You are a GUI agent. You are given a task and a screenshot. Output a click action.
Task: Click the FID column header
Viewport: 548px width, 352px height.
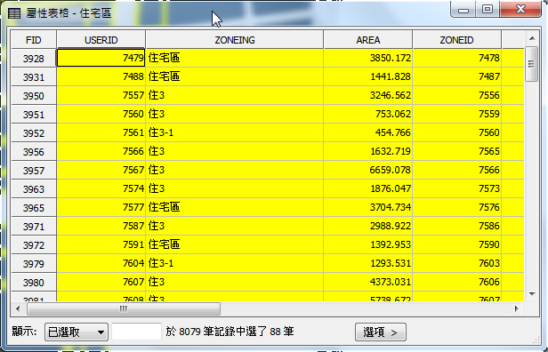point(34,40)
